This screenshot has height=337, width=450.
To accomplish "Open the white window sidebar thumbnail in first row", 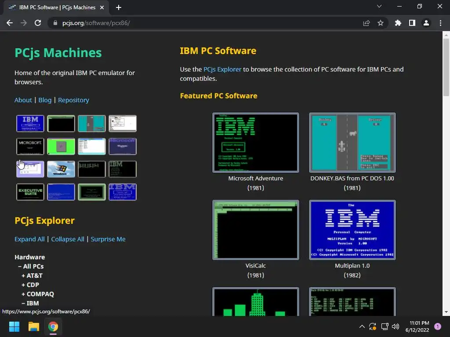I will point(123,123).
